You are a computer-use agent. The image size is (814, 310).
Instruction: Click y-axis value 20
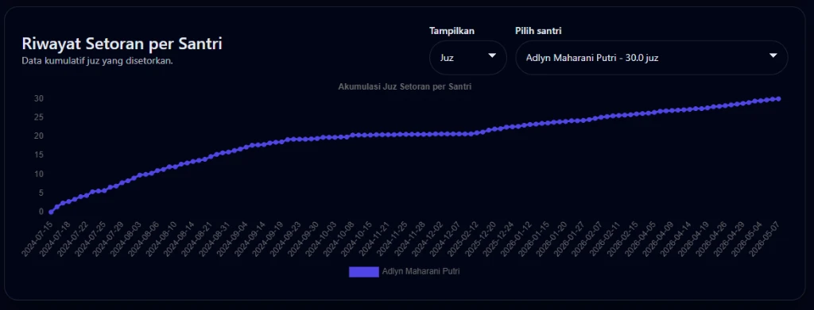[40, 136]
